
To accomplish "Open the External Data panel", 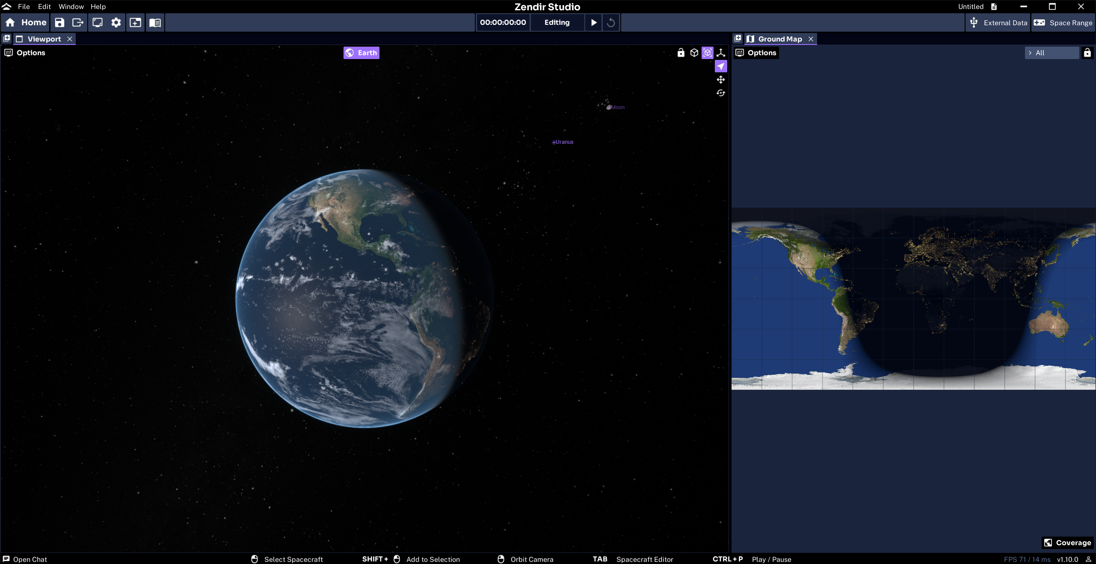I will coord(998,23).
